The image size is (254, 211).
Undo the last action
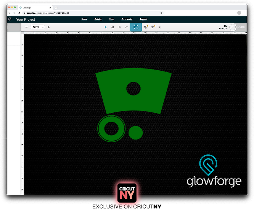pos(120,27)
